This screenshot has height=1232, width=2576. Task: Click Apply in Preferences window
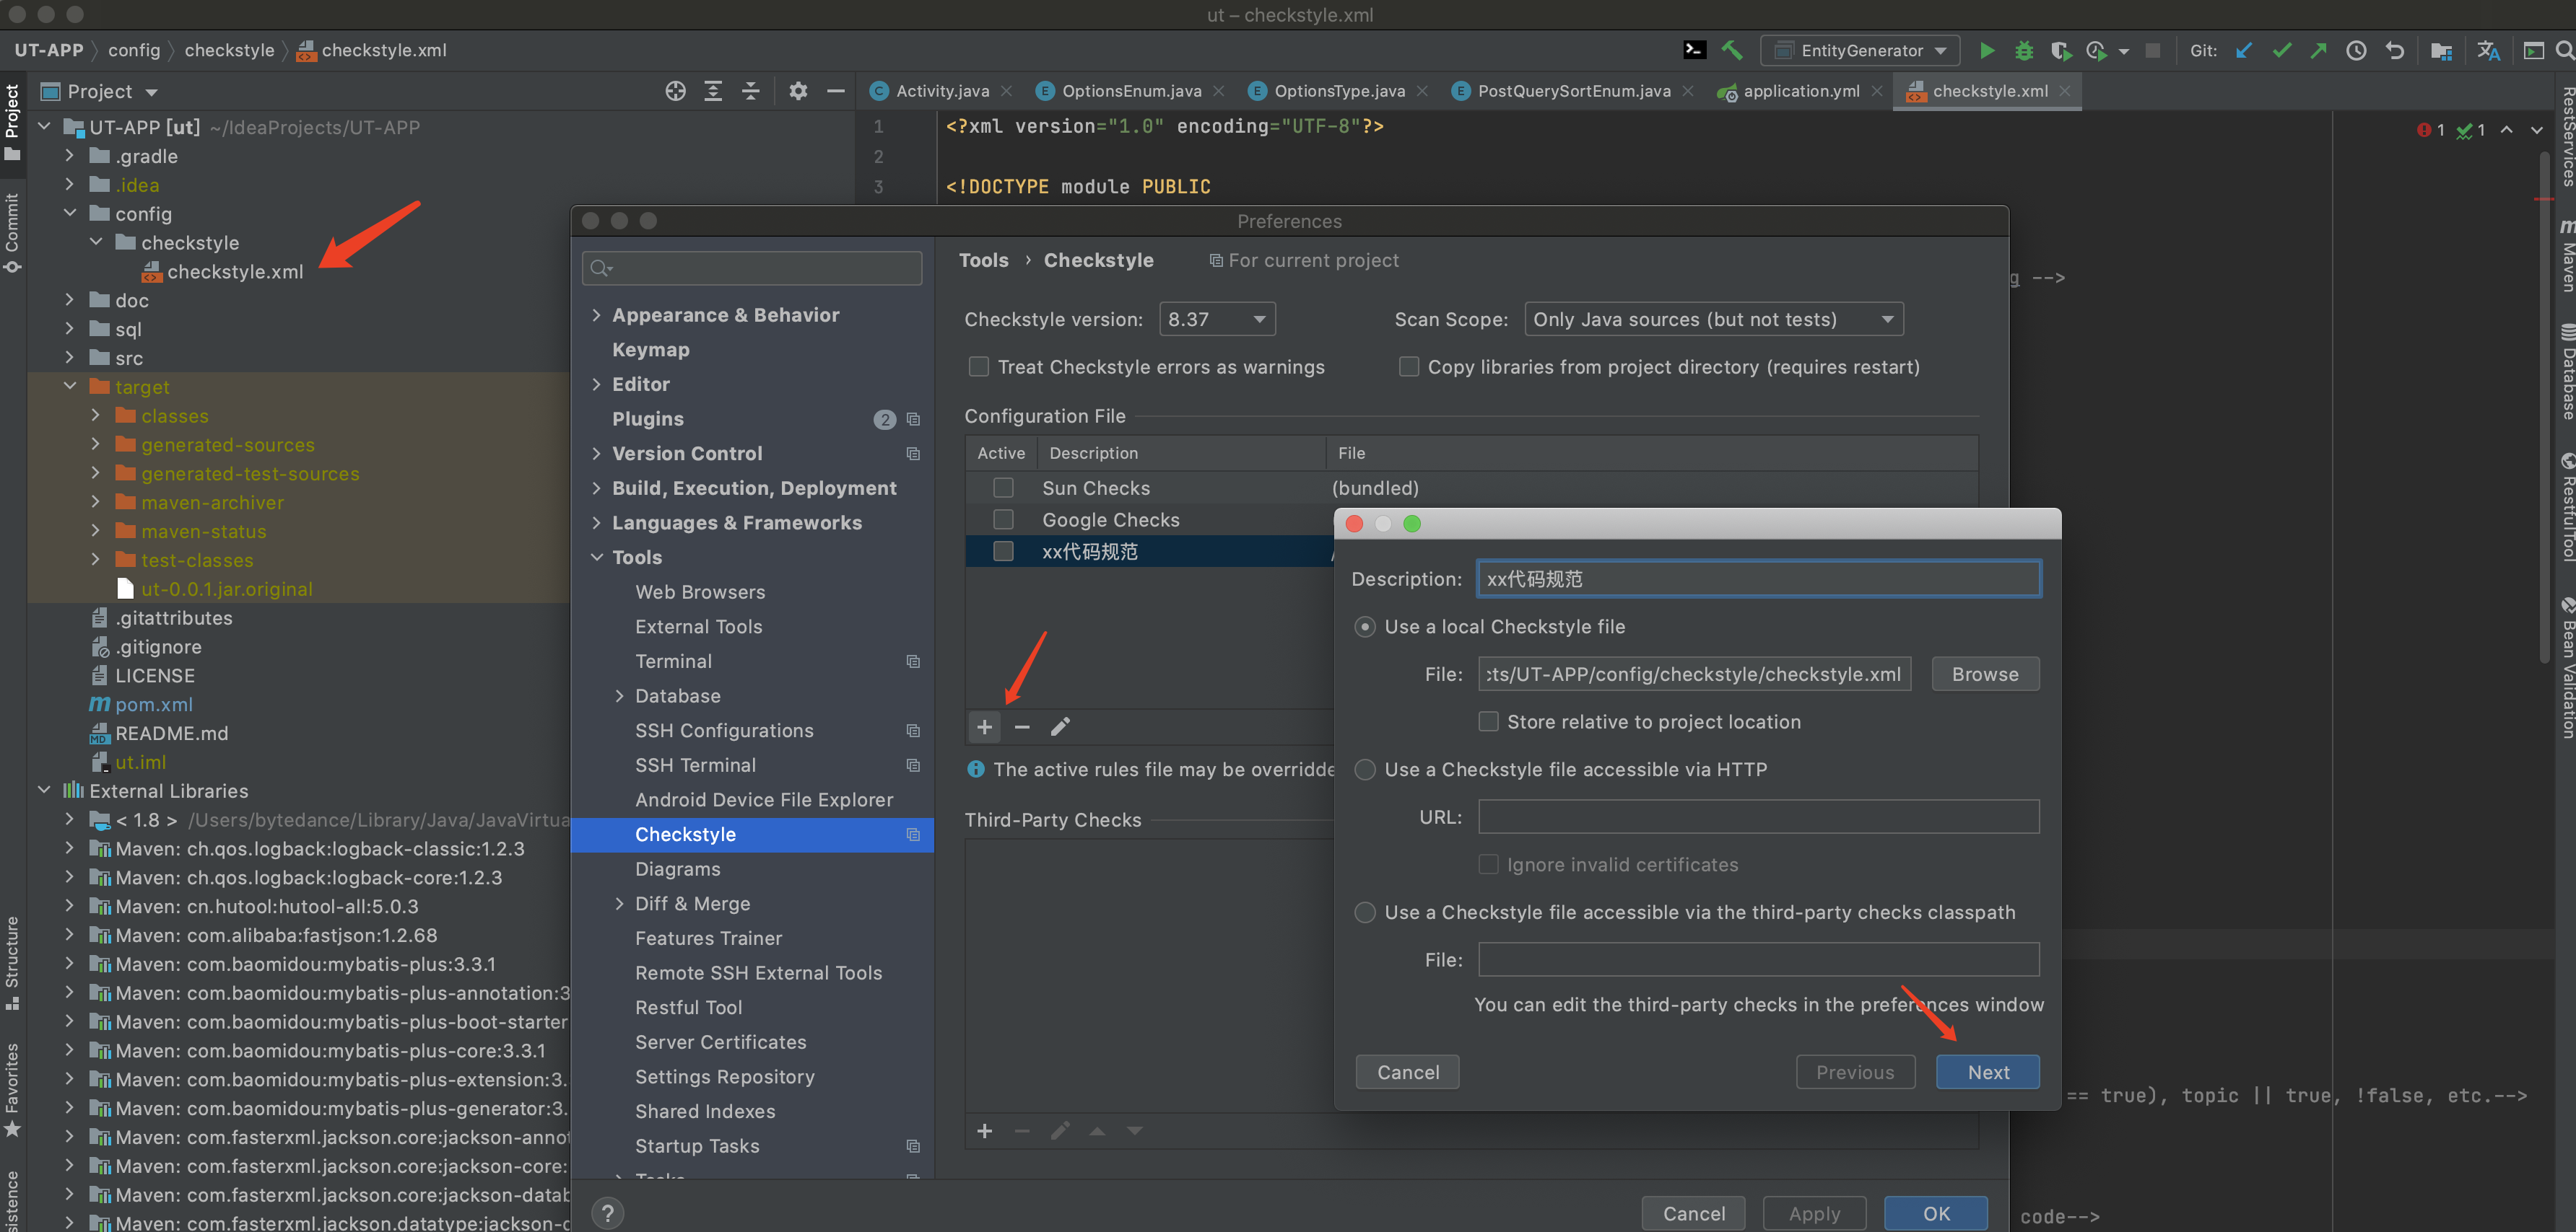tap(1814, 1214)
